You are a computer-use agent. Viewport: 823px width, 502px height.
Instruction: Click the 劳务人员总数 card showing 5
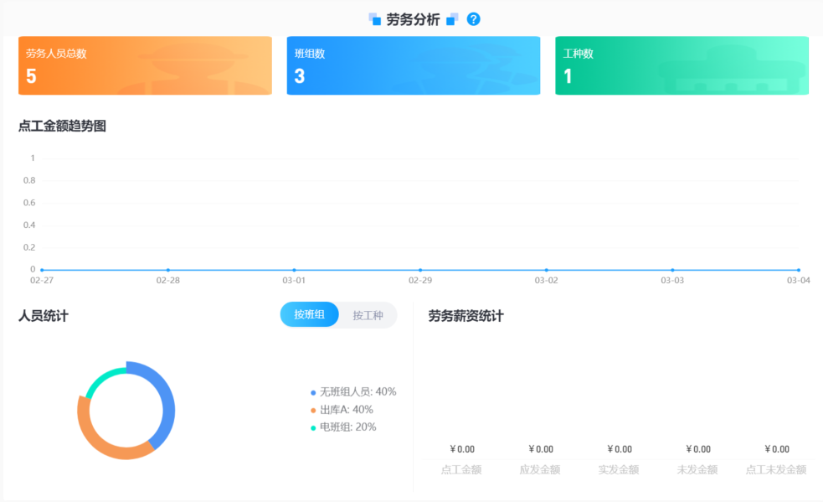click(x=145, y=67)
